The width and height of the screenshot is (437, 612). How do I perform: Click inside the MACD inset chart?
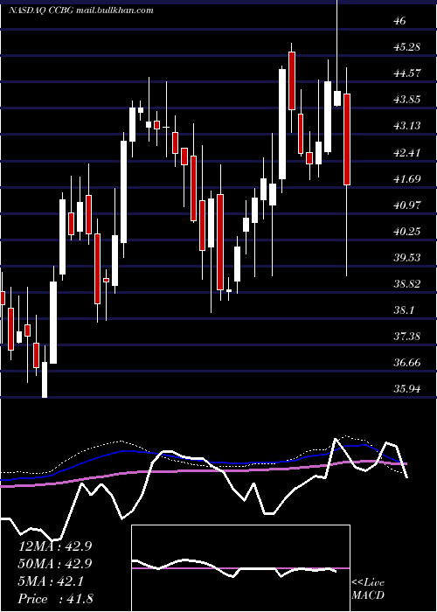pyautogui.click(x=240, y=568)
